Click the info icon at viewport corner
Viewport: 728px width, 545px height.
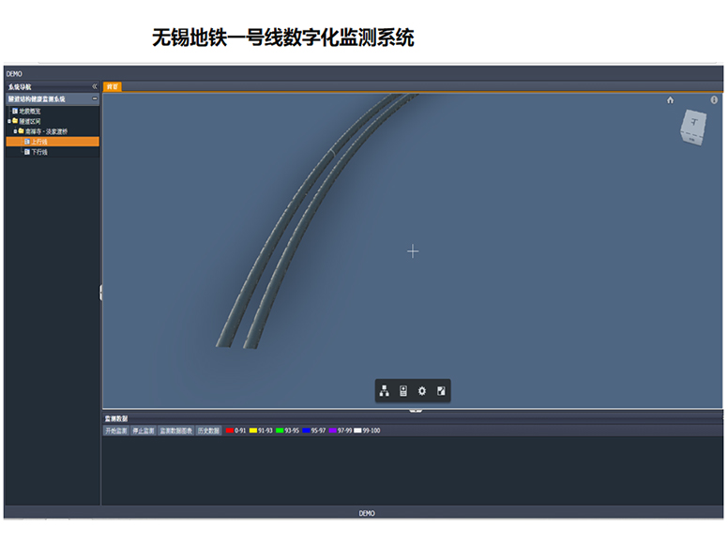tap(714, 99)
